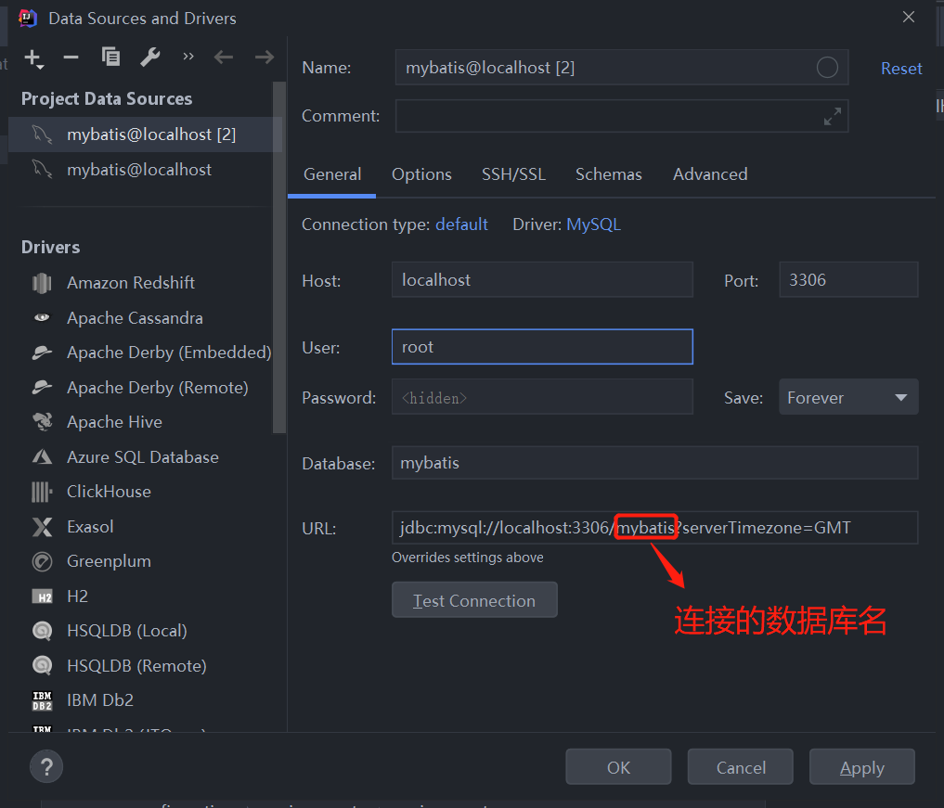Click the Password field
944x808 pixels.
(542, 397)
